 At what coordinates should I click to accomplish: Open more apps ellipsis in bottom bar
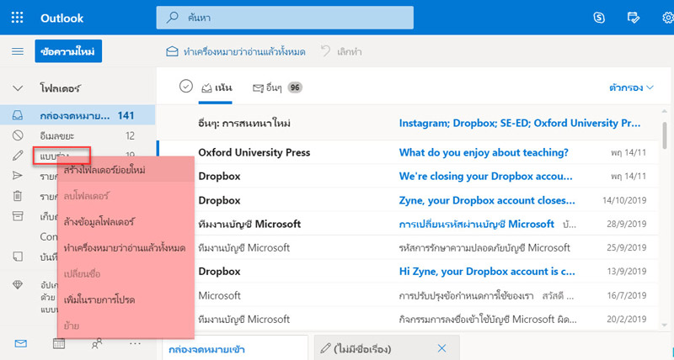(135, 343)
